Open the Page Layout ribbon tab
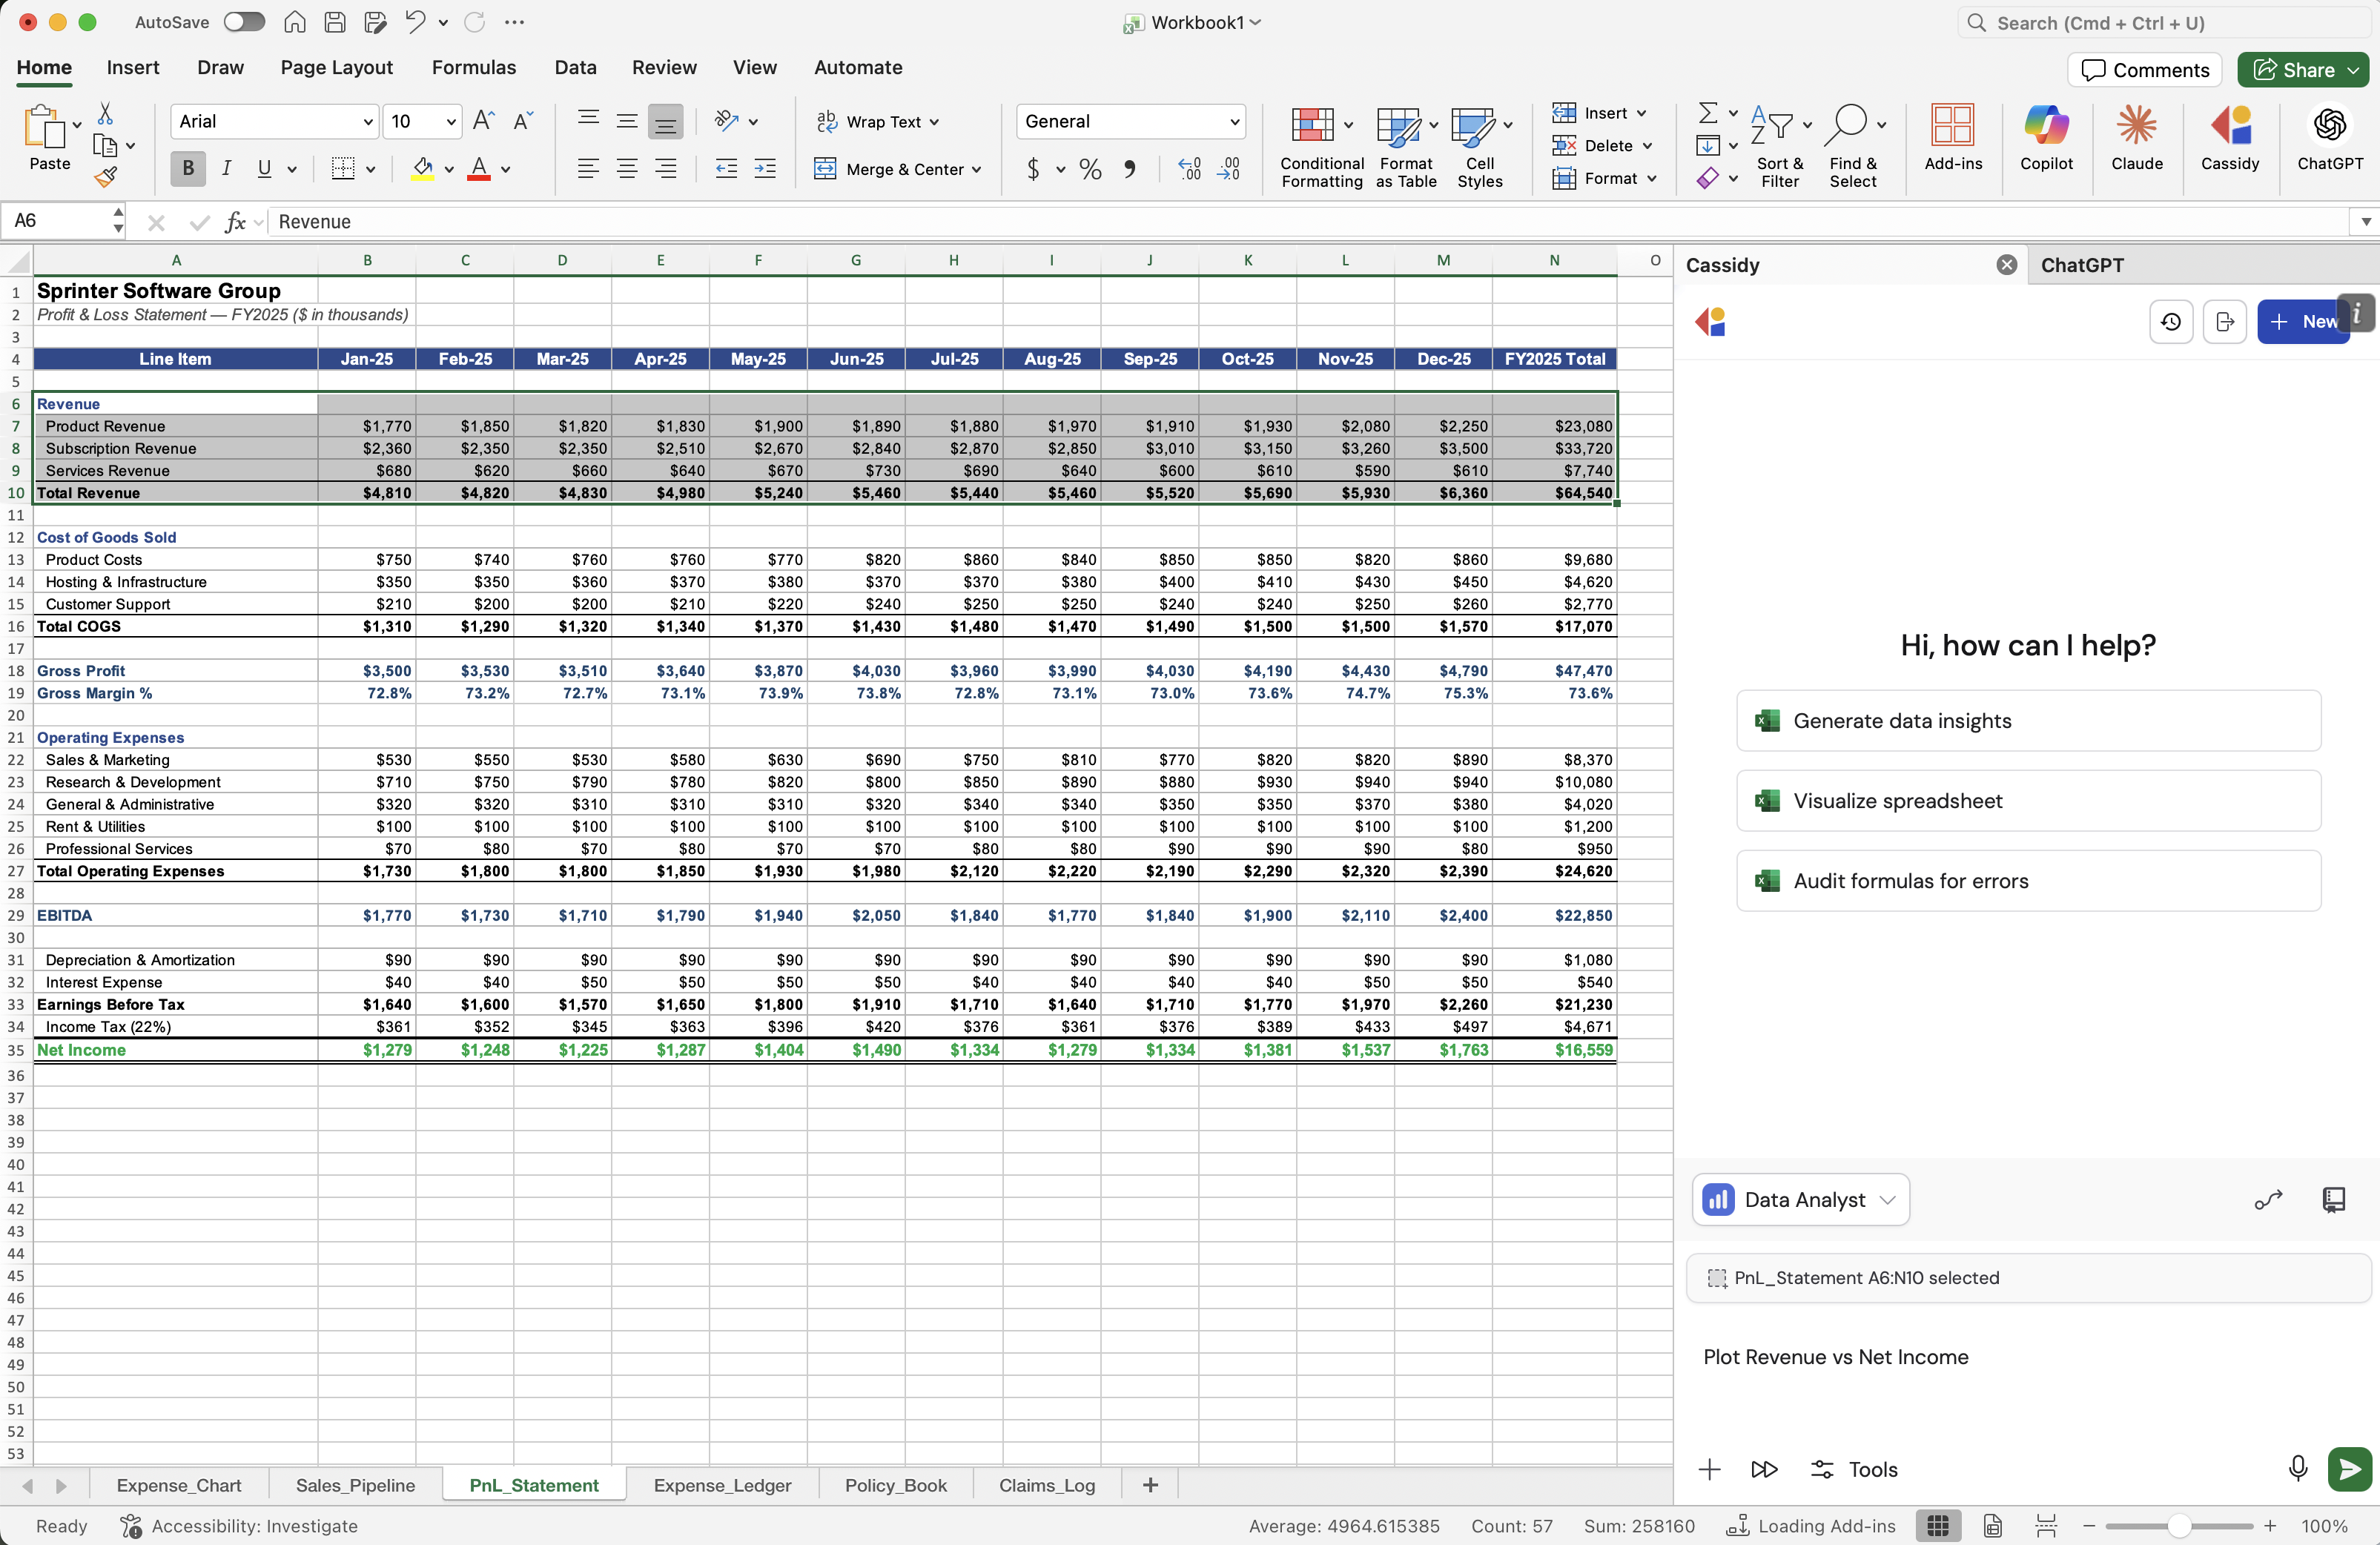 pos(336,67)
